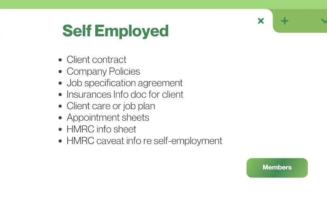Image resolution: width=327 pixels, height=201 pixels.
Task: Click the bullet next to HMRC info sheet
Action: tap(60, 130)
